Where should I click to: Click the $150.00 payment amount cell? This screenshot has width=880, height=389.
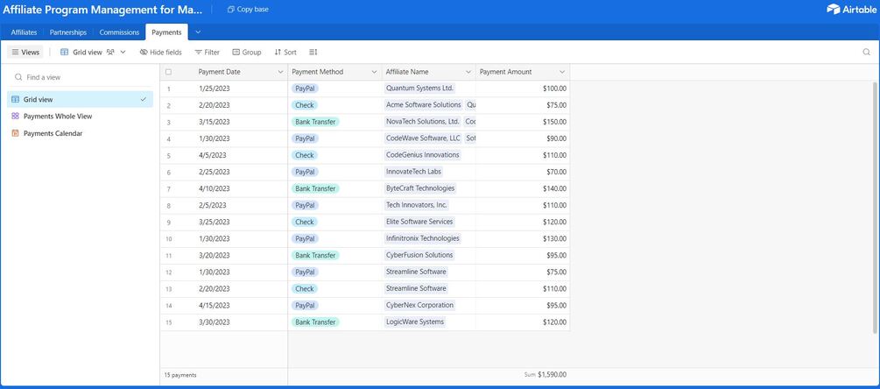point(554,122)
